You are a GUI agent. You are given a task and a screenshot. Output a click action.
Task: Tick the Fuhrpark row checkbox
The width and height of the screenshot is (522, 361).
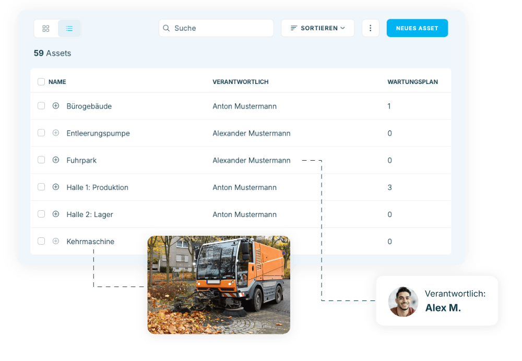point(41,160)
